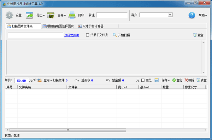This screenshot has width=212, height=140.
Task: Click the horizontal scrollbar thumb in table
Action: tap(68, 130)
